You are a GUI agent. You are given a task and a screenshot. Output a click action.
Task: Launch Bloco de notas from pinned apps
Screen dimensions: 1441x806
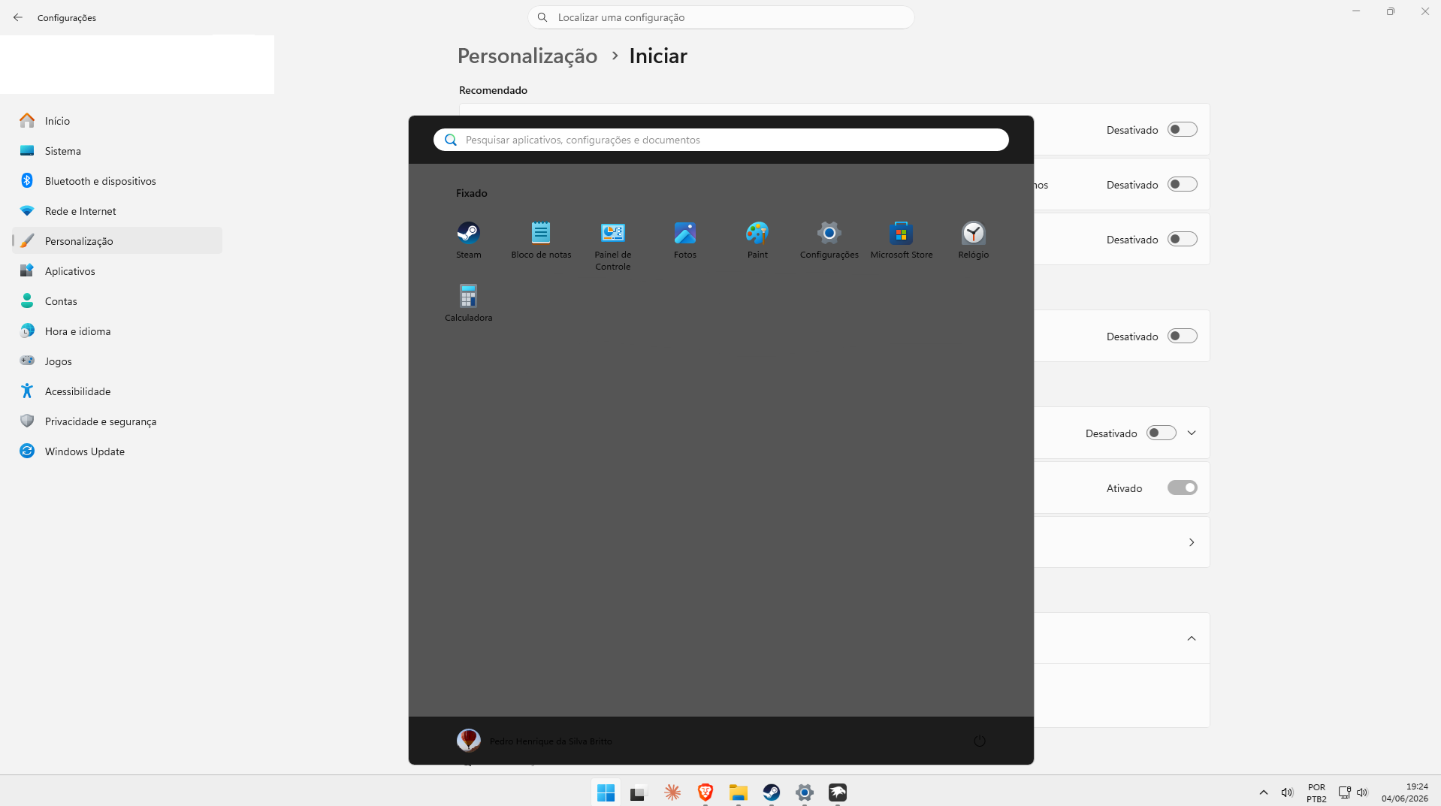point(541,240)
